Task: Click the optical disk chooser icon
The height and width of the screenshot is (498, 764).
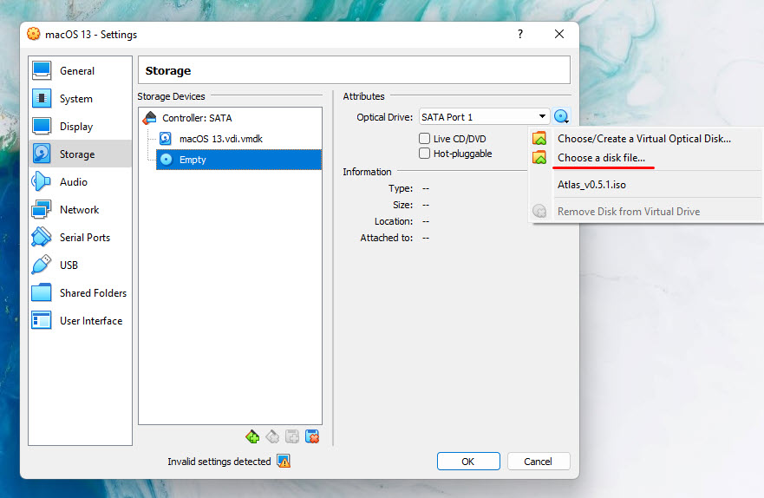Action: click(x=561, y=116)
